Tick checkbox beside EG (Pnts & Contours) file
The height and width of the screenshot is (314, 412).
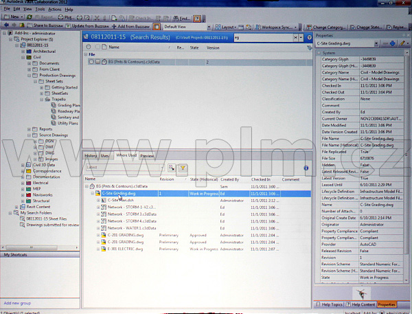click(x=98, y=62)
